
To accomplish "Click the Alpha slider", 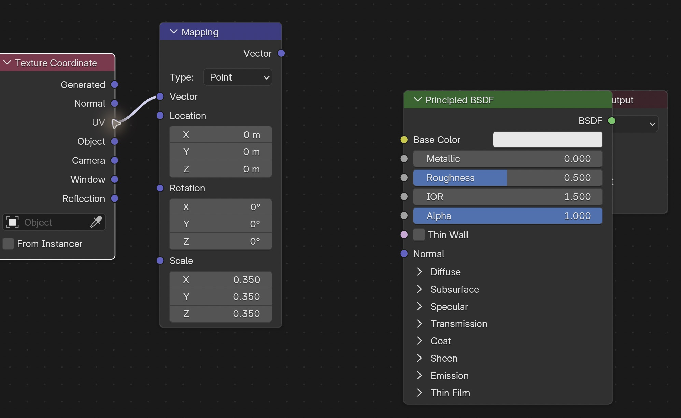I will [508, 216].
